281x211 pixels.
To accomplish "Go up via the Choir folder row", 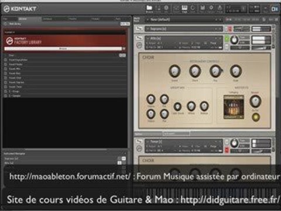I will 11,56.
